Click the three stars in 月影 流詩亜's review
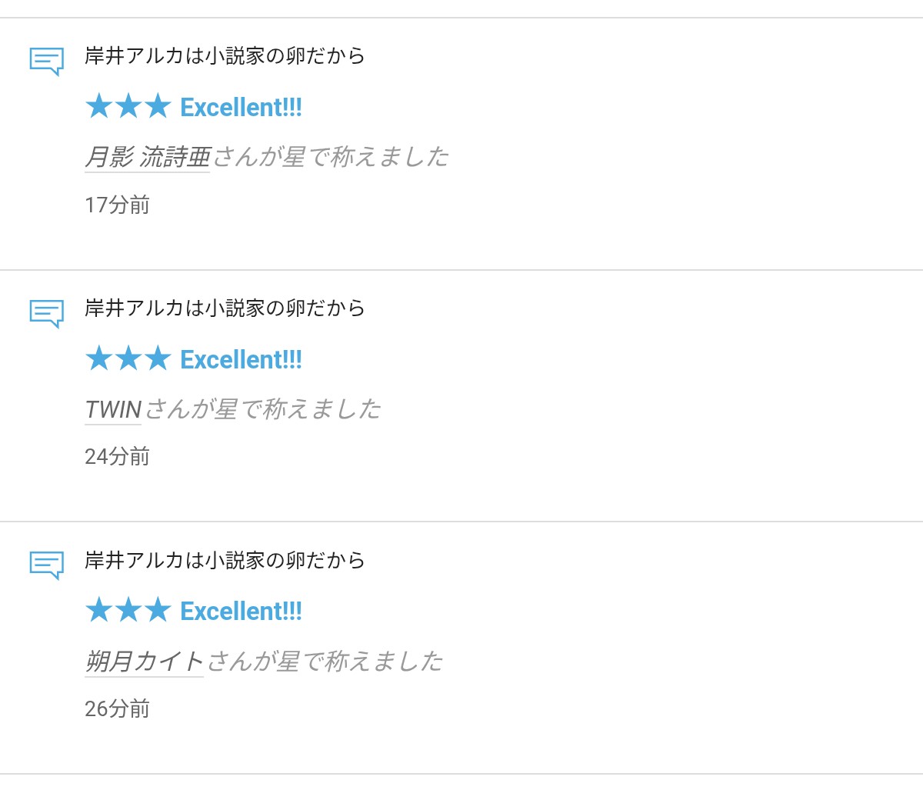This screenshot has height=790, width=923. click(128, 107)
